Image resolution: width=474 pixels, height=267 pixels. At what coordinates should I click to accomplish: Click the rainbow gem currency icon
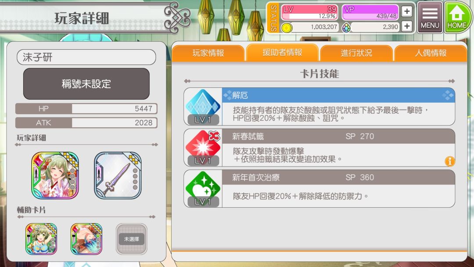[x=346, y=28]
